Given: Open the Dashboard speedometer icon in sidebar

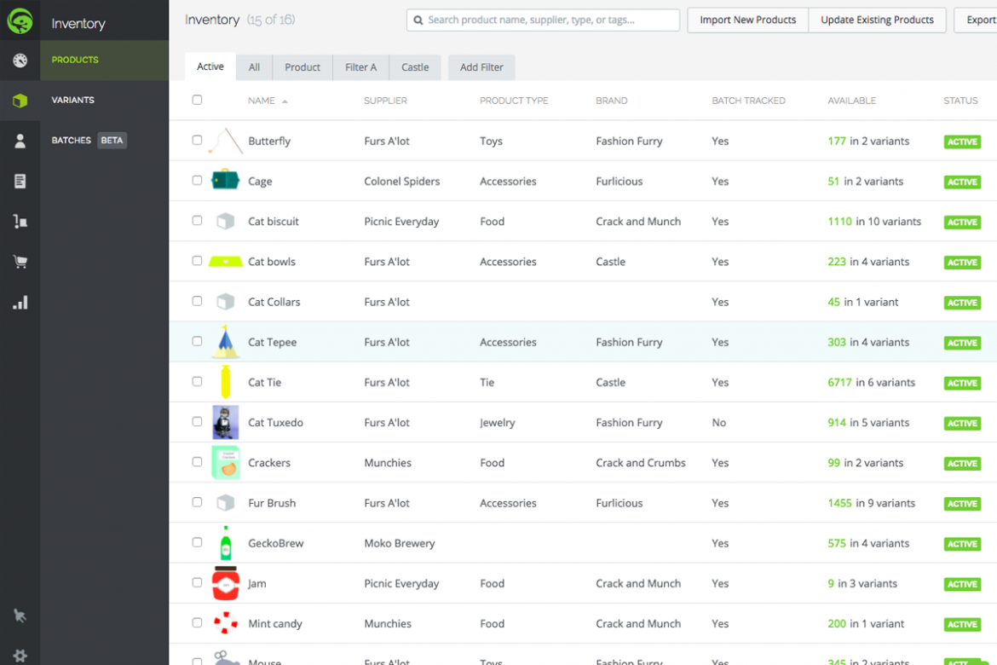Looking at the screenshot, I should pos(20,61).
